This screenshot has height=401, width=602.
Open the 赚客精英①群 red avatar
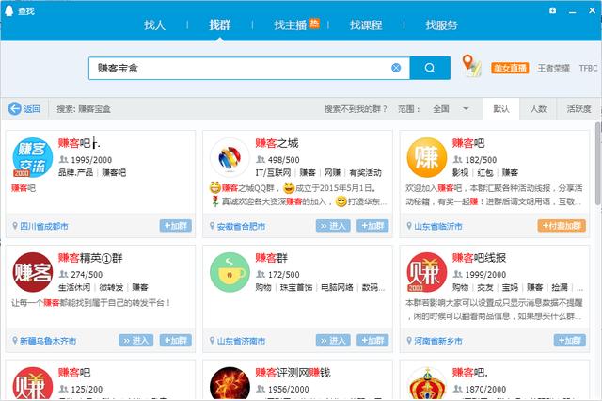point(32,272)
